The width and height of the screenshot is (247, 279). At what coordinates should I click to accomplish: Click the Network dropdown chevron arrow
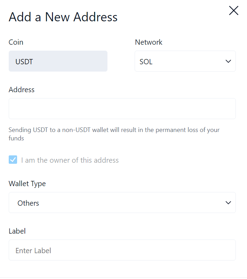tap(228, 61)
